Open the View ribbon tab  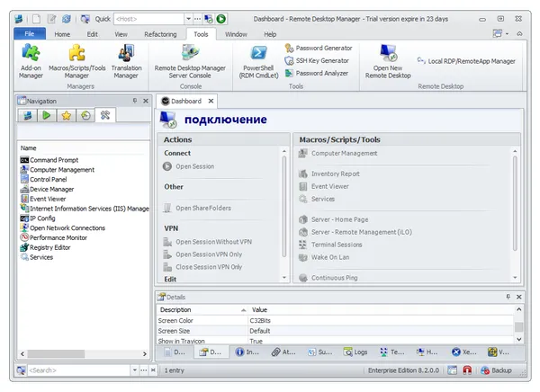(x=121, y=34)
